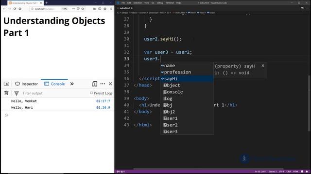Split the VS Code editor
Image resolution: width=311 pixels, height=174 pixels.
point(302,8)
